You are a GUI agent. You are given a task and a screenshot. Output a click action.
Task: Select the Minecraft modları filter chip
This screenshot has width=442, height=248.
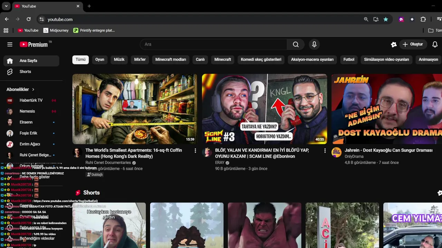[171, 60]
